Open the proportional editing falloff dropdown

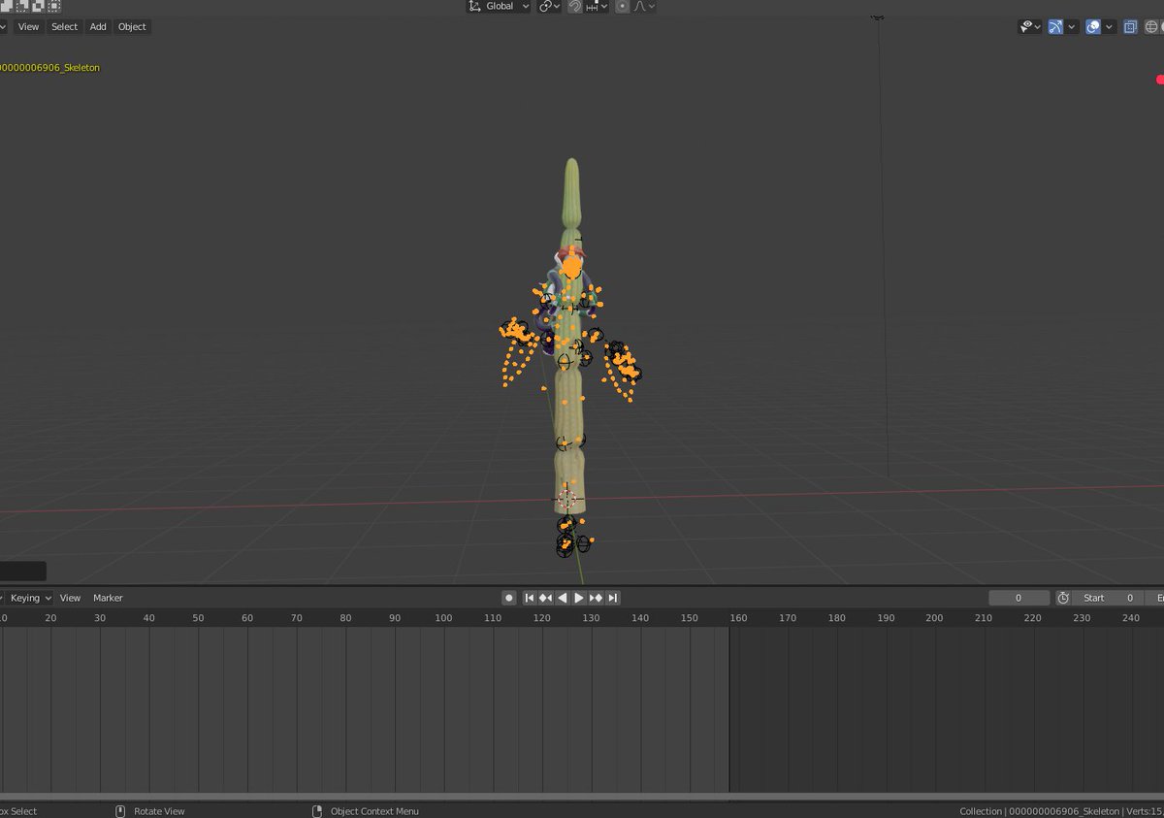point(645,6)
